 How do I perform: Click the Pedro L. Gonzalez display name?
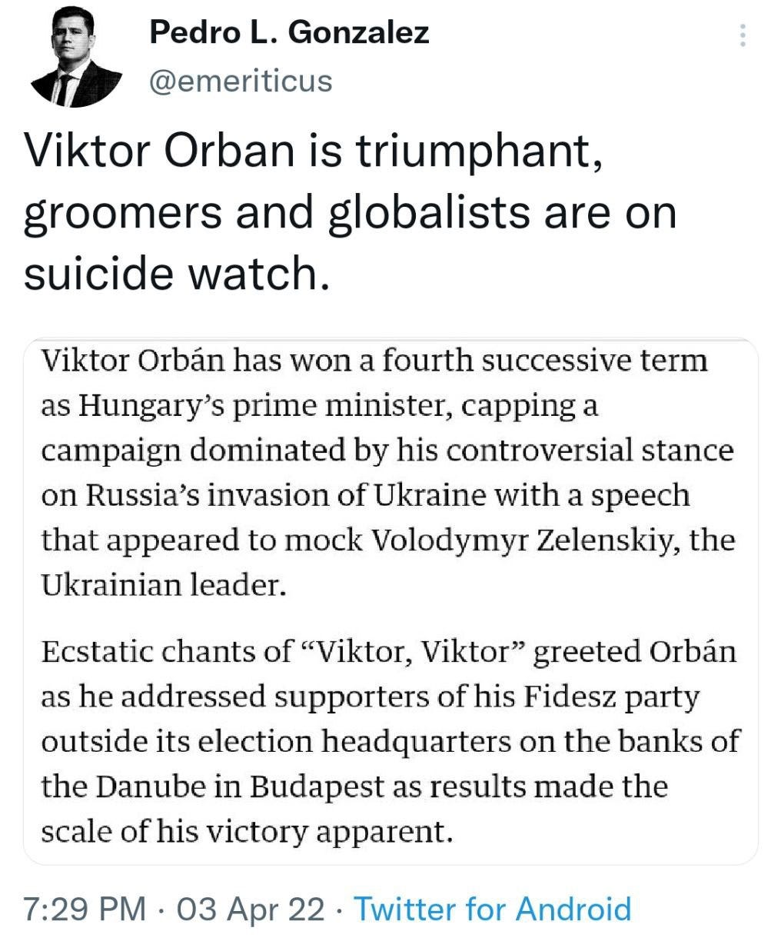click(x=289, y=32)
